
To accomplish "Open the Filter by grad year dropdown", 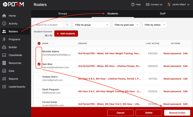I will 127,25.
